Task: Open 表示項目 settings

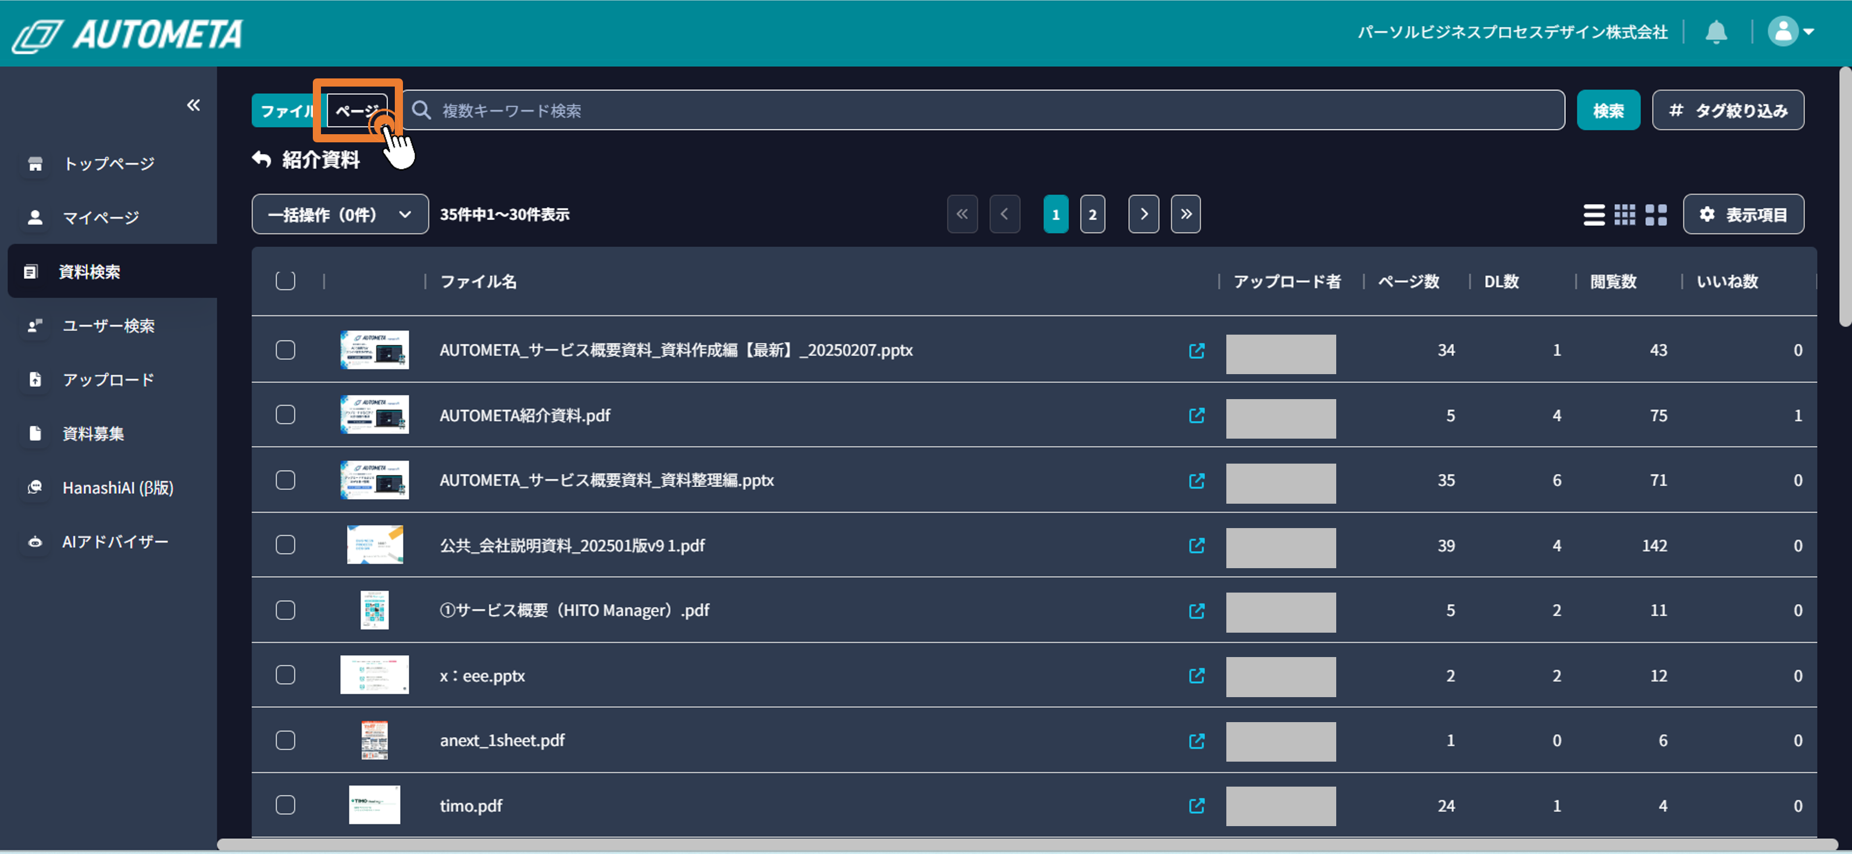Action: (1743, 214)
